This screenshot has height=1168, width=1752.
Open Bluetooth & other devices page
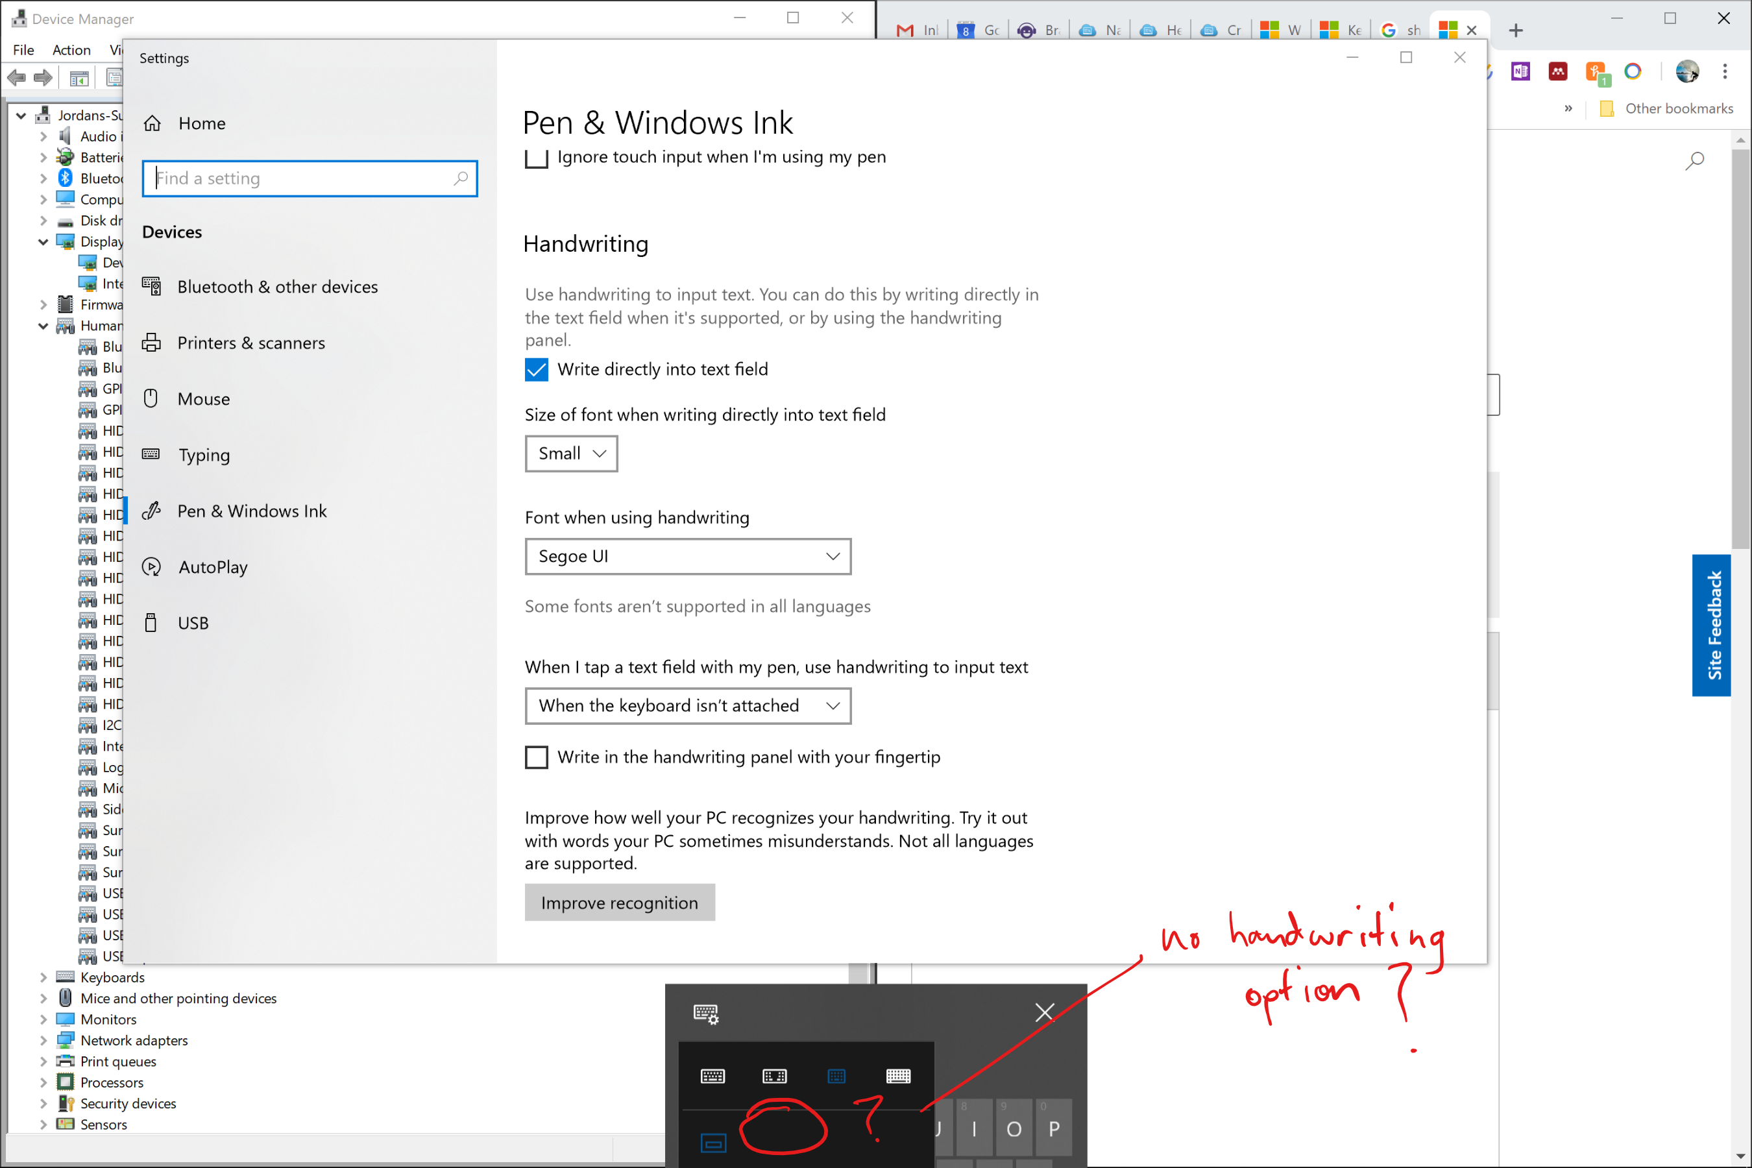click(277, 287)
